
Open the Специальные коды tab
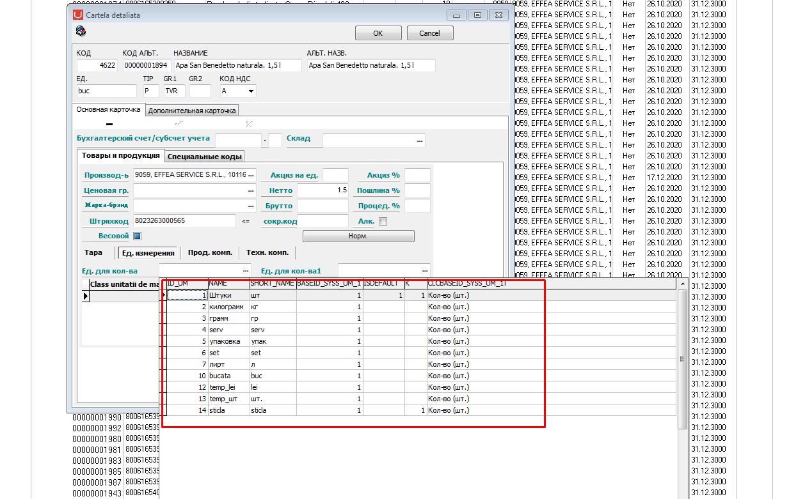[205, 157]
